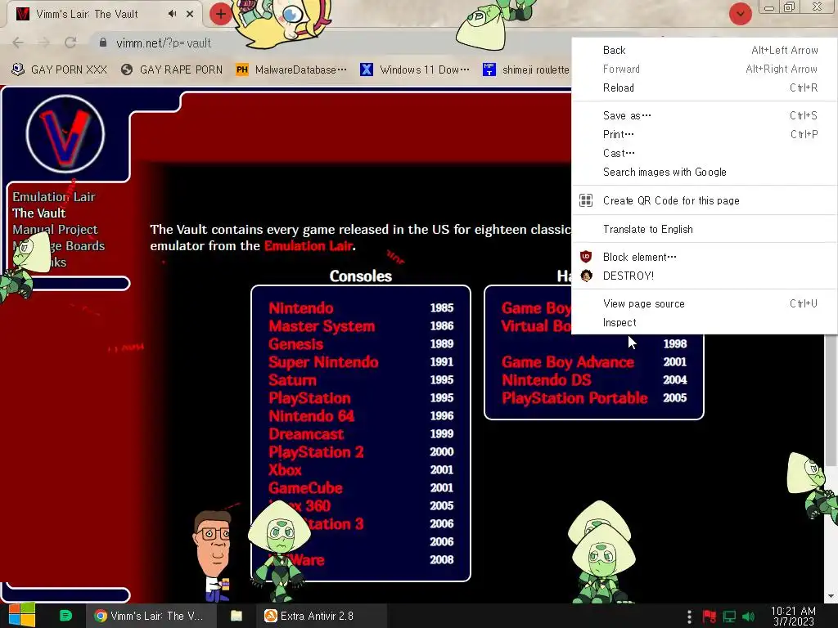Open the green chat taskbar icon
The width and height of the screenshot is (838, 628).
point(65,616)
